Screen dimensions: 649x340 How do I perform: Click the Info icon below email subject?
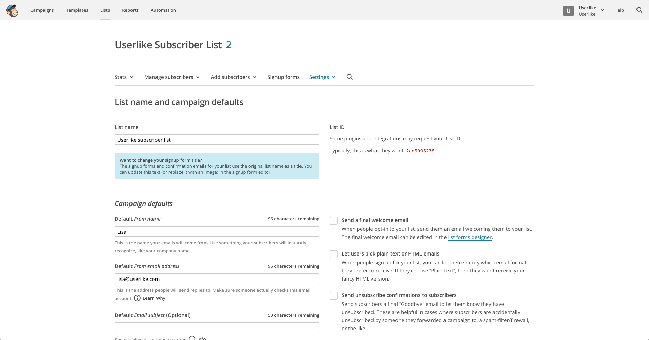(x=192, y=338)
